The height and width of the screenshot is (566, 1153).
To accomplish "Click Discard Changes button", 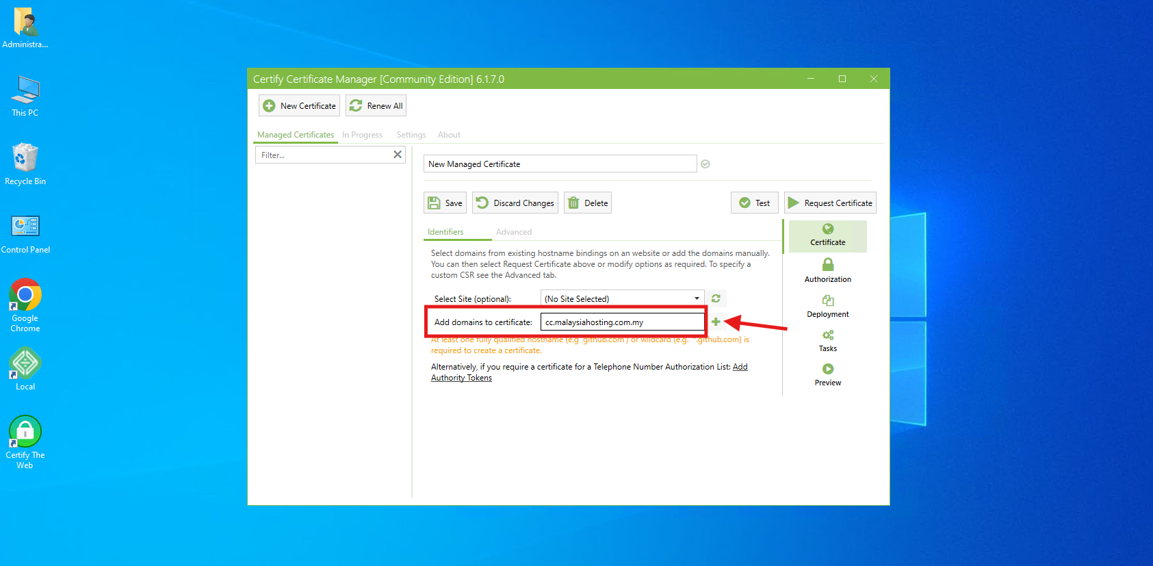I will click(515, 203).
